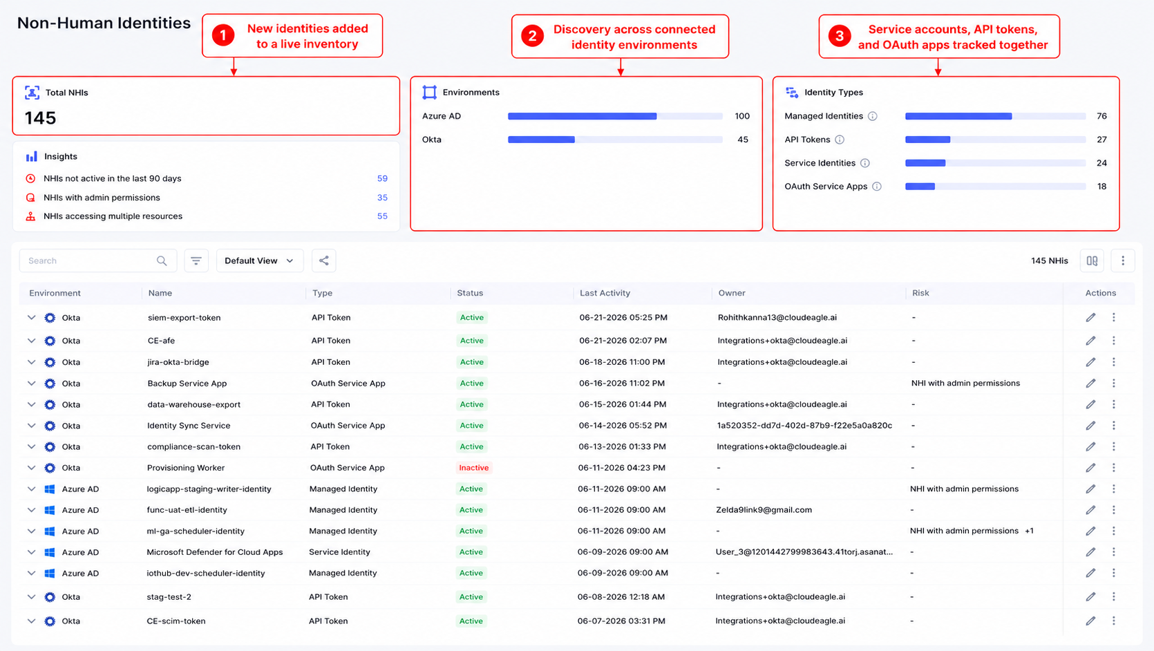Expand the jira-okta-bridge row
1154x651 pixels.
pyautogui.click(x=31, y=362)
